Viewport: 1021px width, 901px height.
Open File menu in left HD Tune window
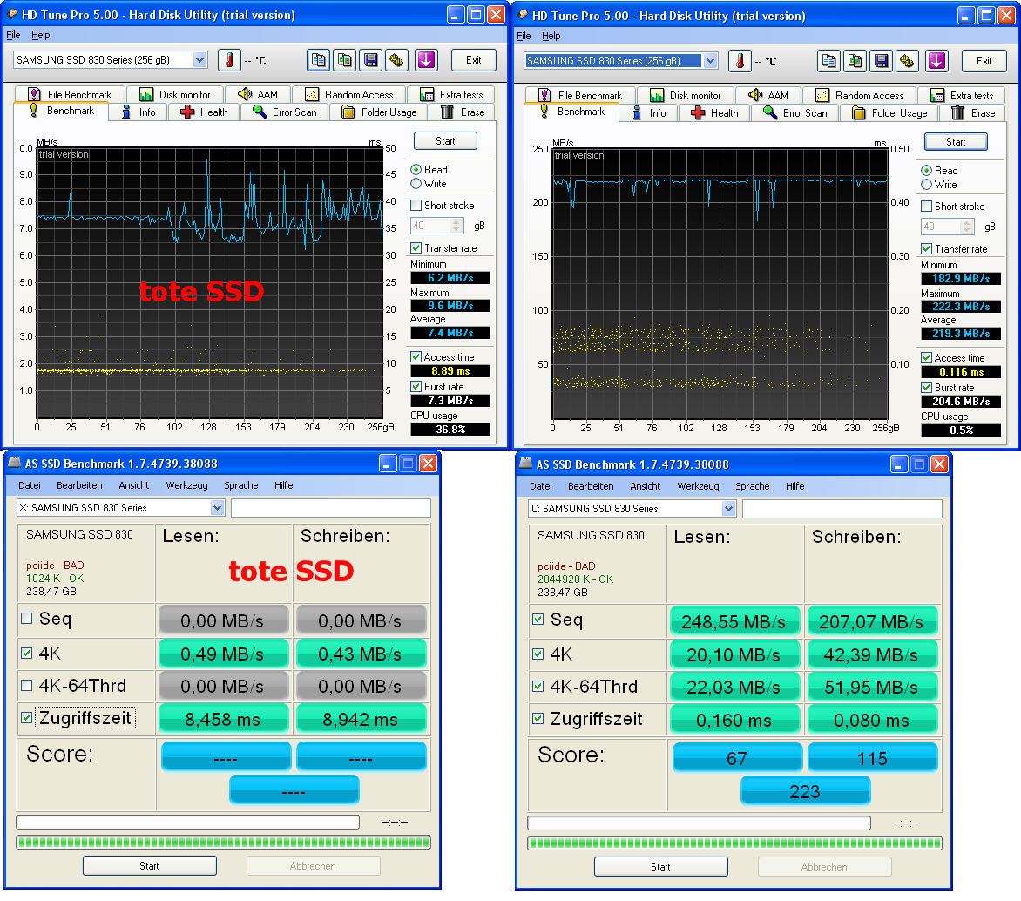13,35
